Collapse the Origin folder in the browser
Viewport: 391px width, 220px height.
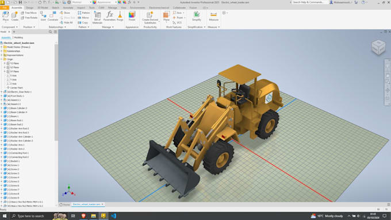[x=2, y=59]
